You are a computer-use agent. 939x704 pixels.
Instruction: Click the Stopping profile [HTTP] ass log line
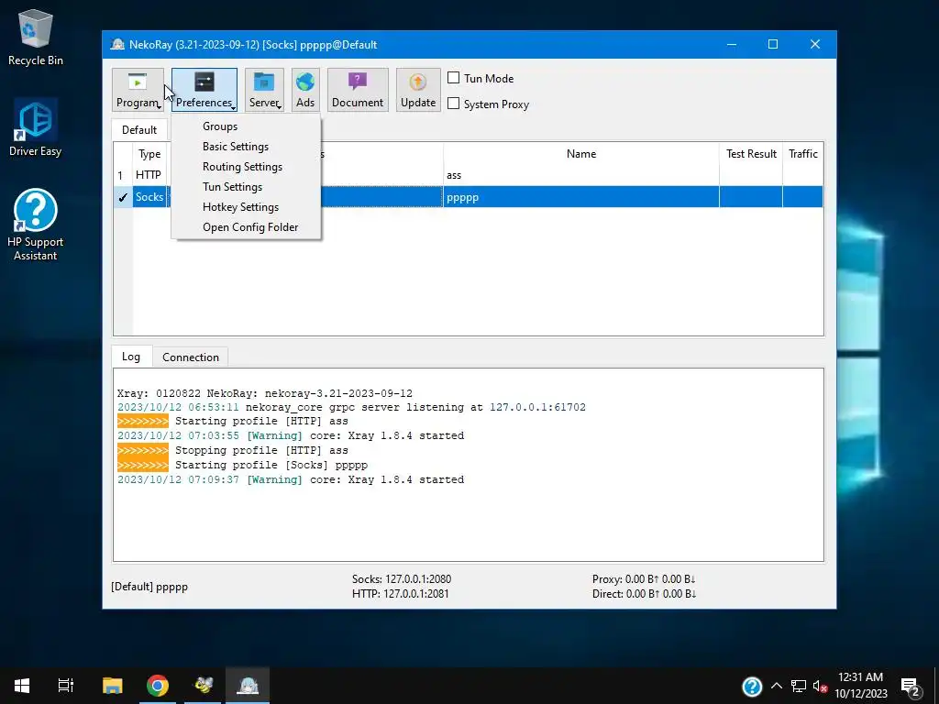[x=233, y=450]
